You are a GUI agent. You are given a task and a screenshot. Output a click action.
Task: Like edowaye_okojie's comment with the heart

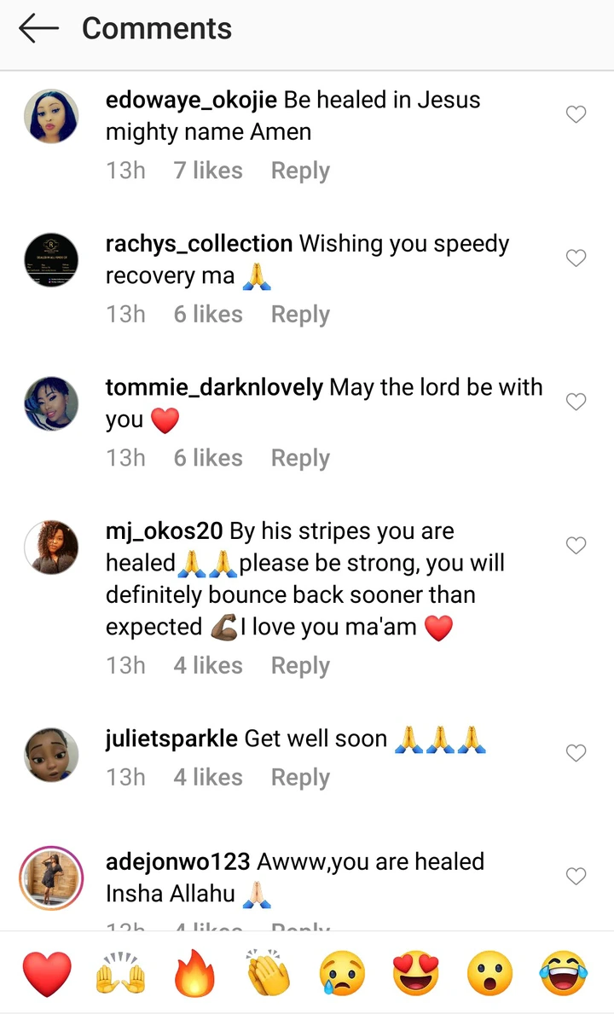pyautogui.click(x=576, y=114)
